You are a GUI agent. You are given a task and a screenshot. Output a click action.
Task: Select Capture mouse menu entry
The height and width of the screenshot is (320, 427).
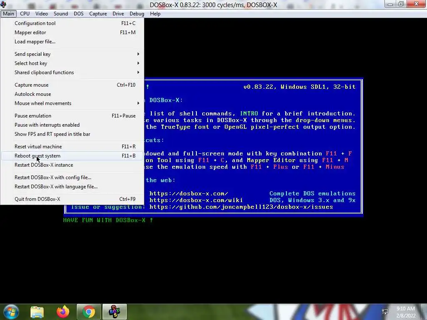coord(72,85)
